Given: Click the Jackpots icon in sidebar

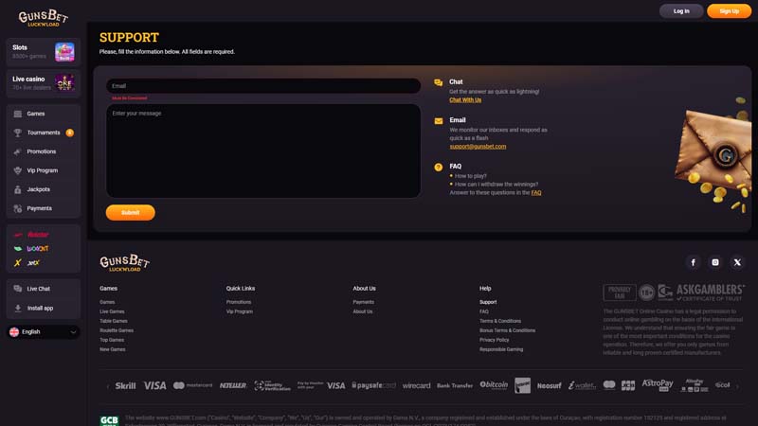Looking at the screenshot, I should click(x=18, y=189).
